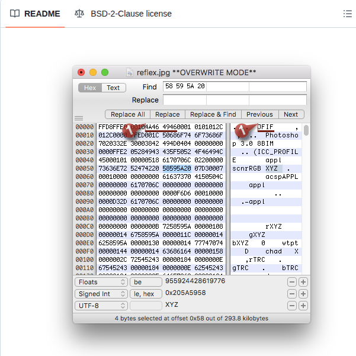Remove the Floats inspector row with minus
The height and width of the screenshot is (356, 356).
[x=291, y=282]
